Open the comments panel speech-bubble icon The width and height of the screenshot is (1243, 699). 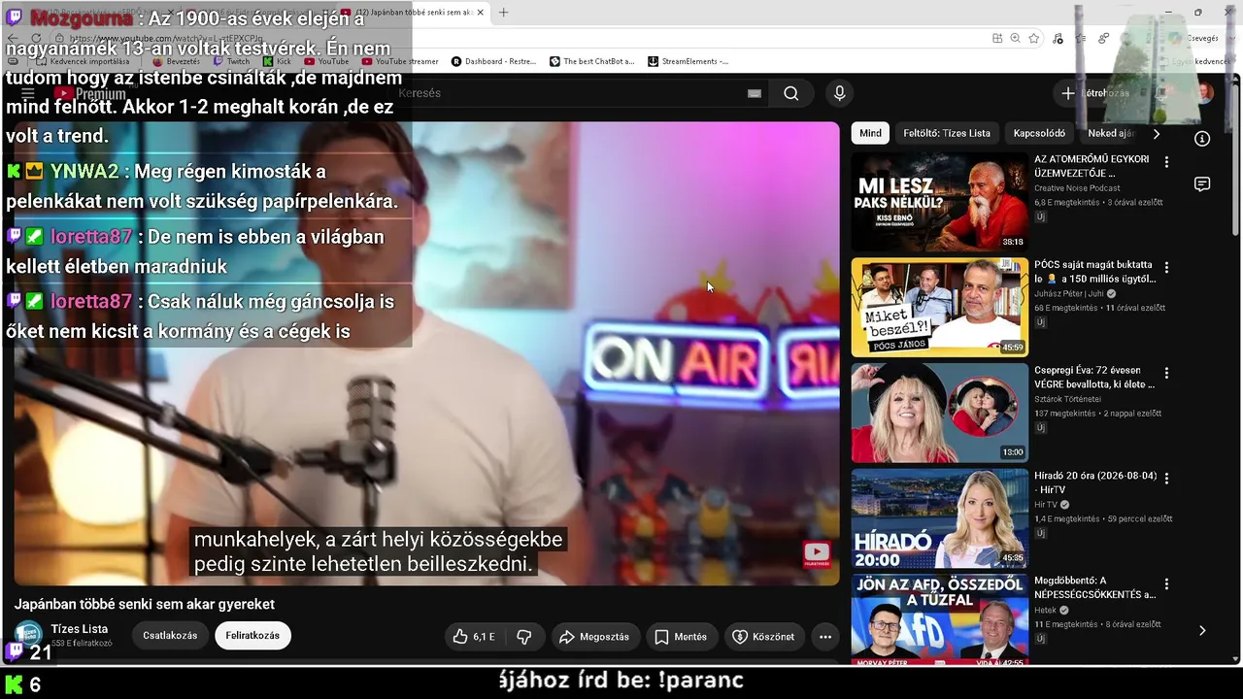1202,184
